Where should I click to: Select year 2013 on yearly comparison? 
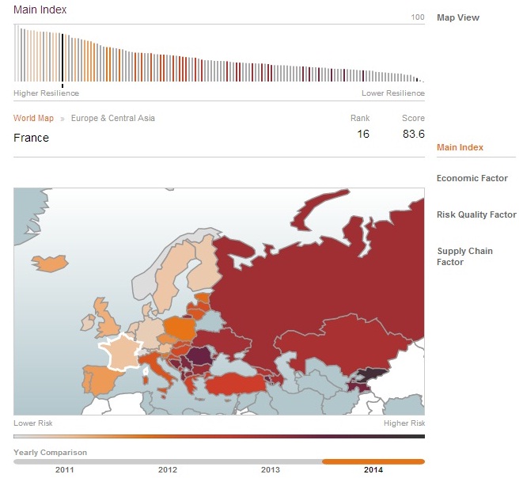click(x=270, y=469)
